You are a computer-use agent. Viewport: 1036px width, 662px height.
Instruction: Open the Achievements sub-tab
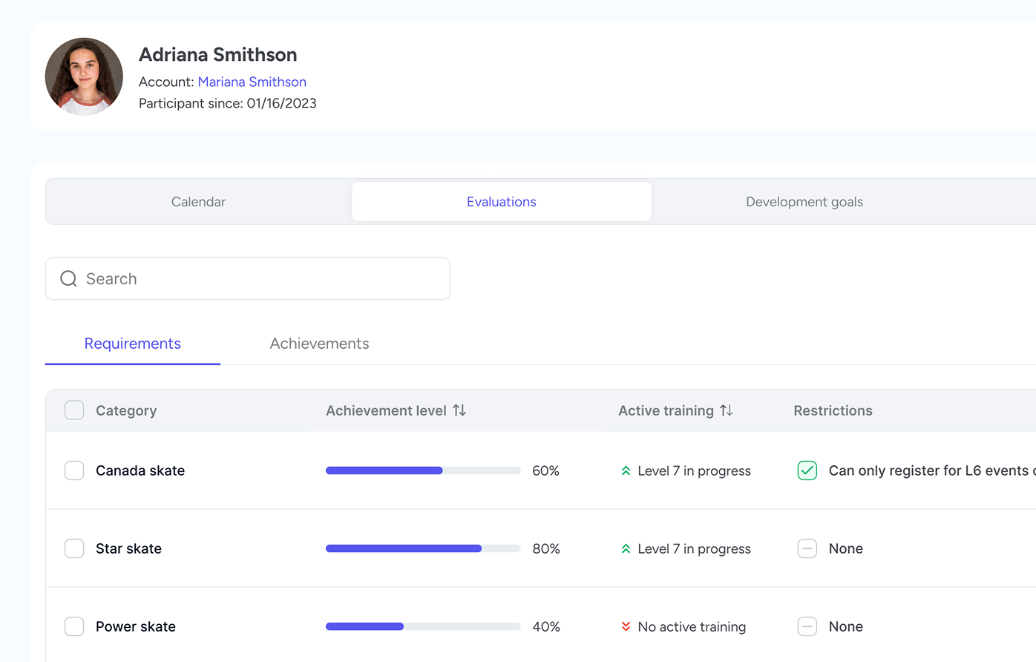[319, 344]
